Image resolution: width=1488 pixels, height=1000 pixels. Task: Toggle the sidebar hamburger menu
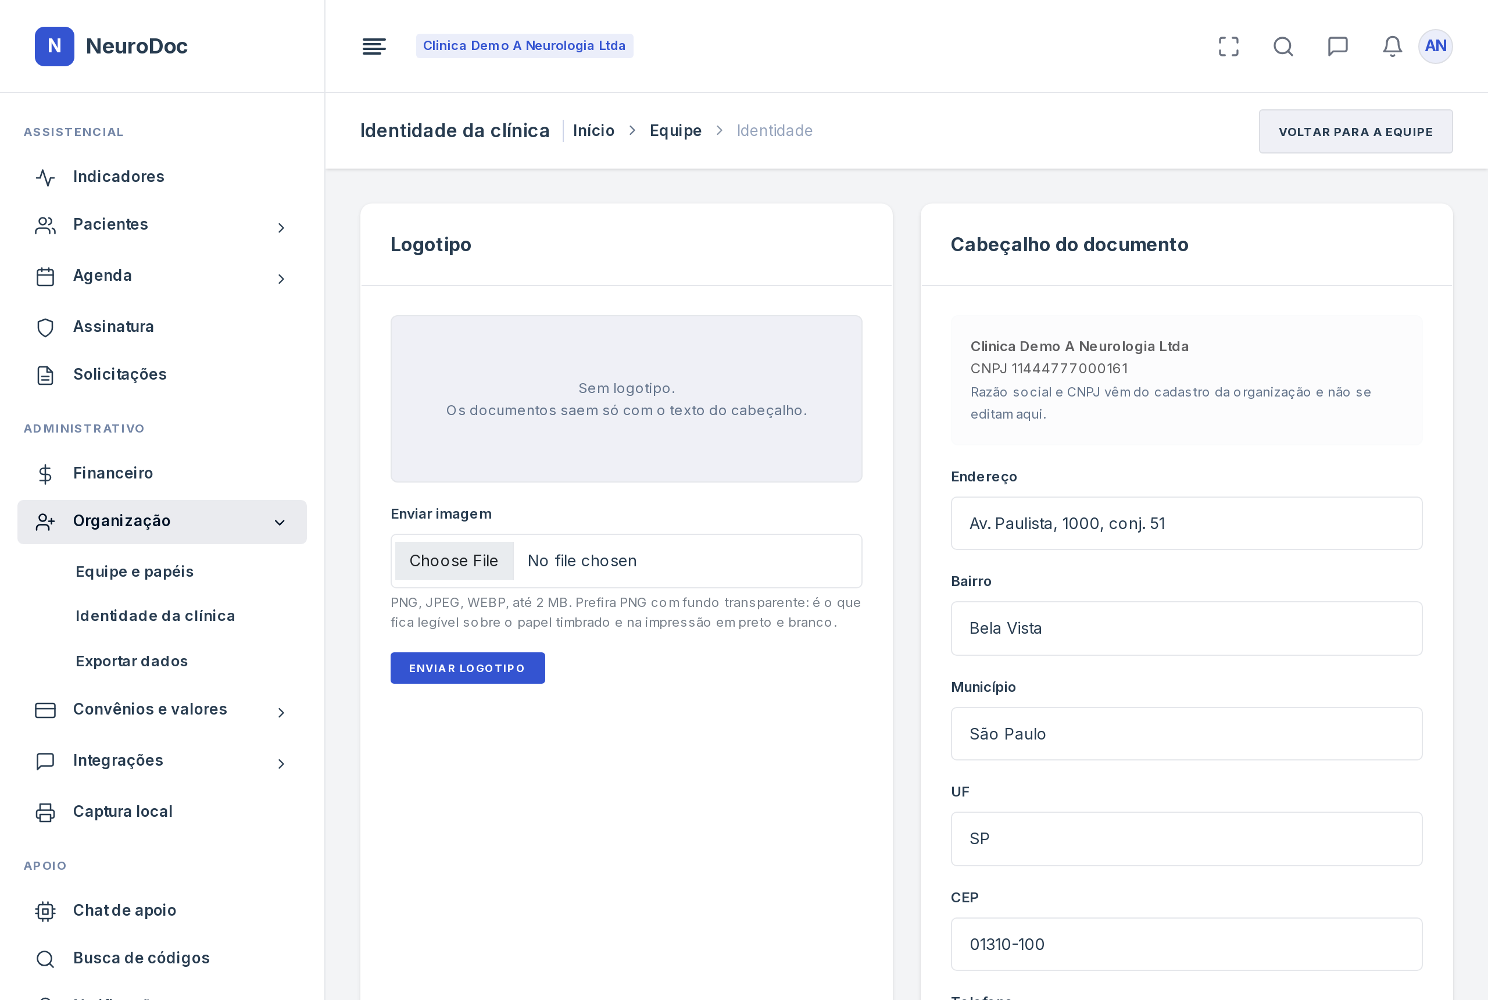pos(374,46)
